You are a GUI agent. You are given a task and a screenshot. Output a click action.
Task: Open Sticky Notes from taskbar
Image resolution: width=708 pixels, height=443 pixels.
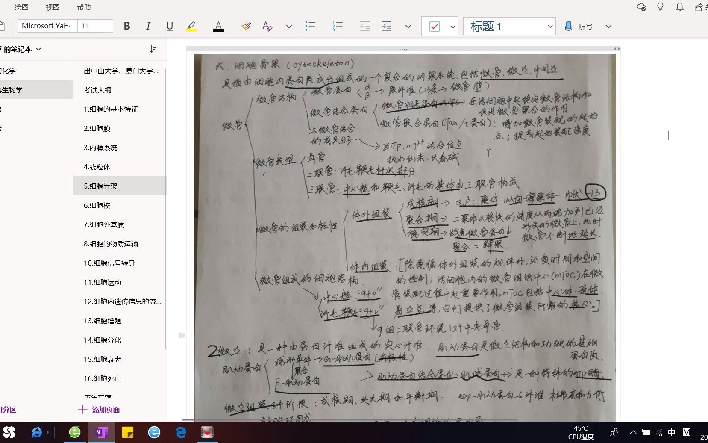[128, 432]
